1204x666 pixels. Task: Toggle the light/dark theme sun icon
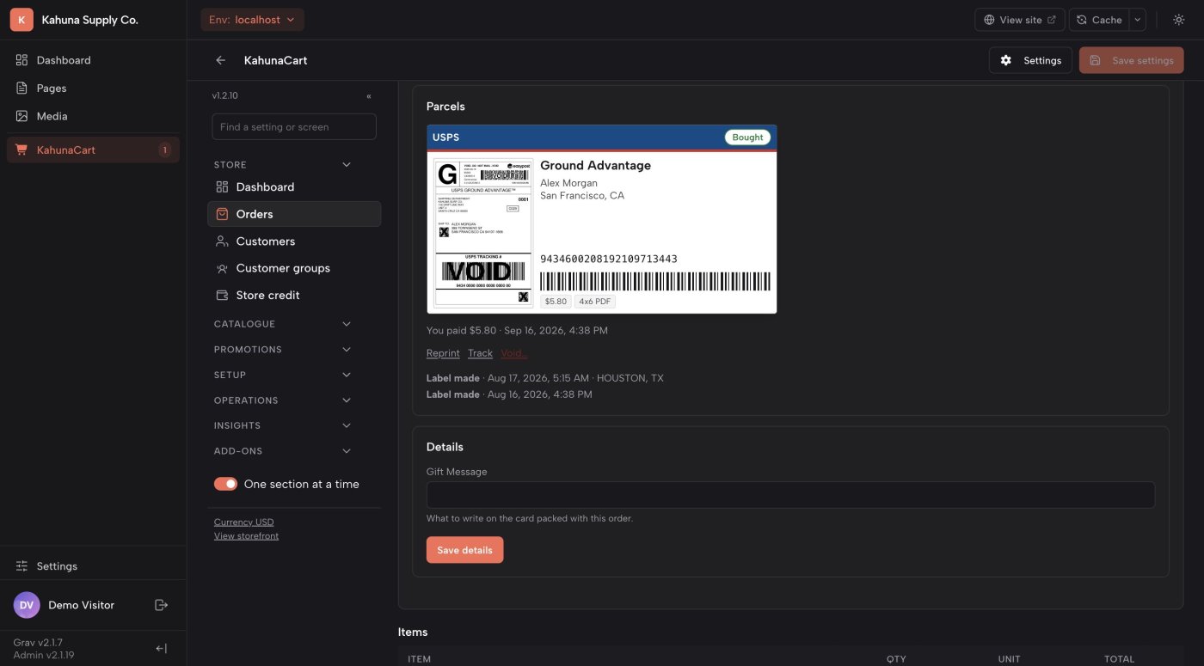[1179, 20]
